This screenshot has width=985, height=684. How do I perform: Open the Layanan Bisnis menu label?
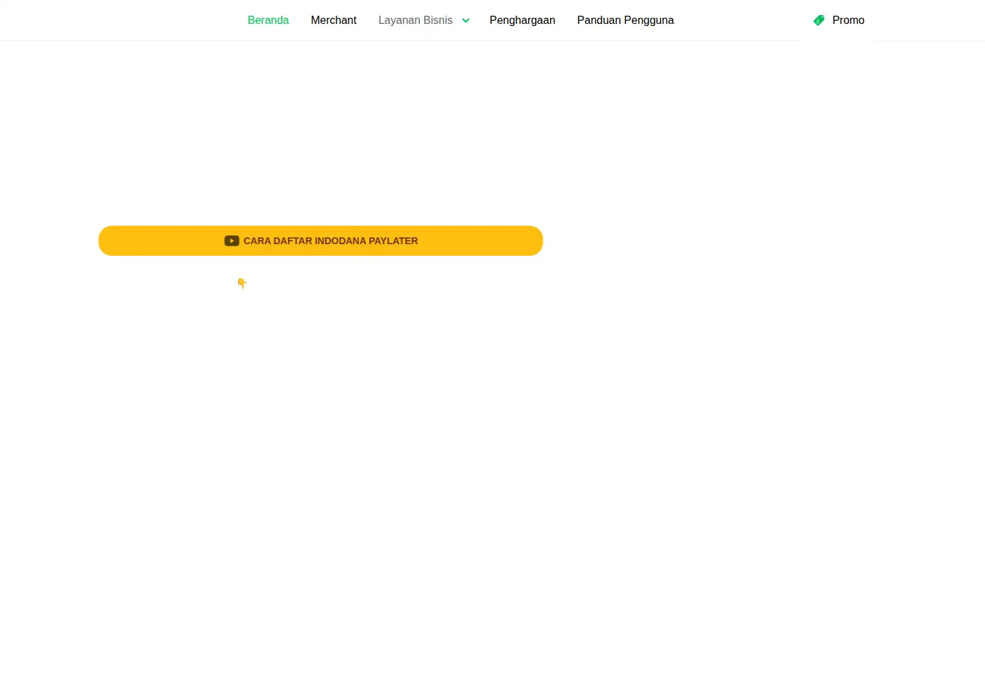click(x=415, y=21)
